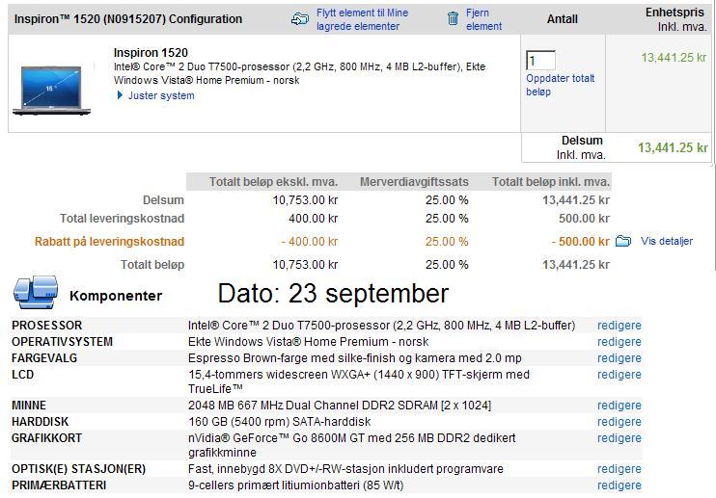Click the Antall quantity input field
The width and height of the screenshot is (716, 498).
[540, 61]
